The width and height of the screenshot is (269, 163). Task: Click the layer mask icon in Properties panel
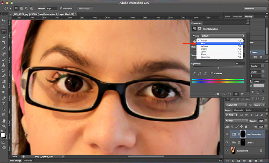click(200, 29)
